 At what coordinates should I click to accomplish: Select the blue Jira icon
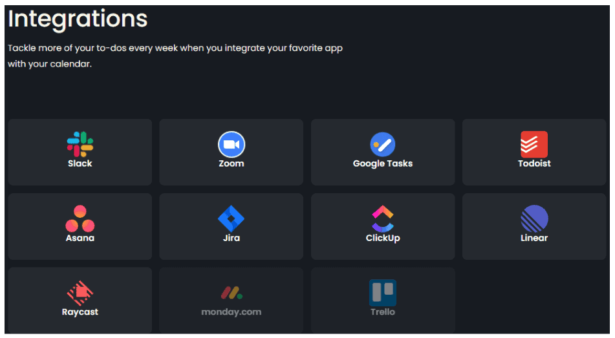(232, 218)
